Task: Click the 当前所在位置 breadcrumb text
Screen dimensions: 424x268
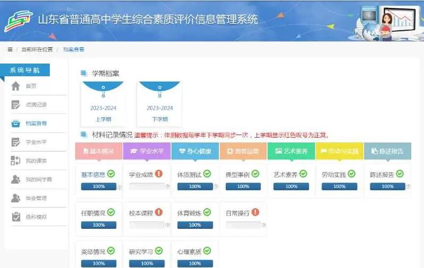Action: tap(37, 49)
